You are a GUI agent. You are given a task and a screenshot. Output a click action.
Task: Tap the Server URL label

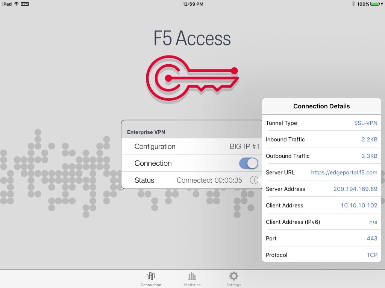point(280,172)
